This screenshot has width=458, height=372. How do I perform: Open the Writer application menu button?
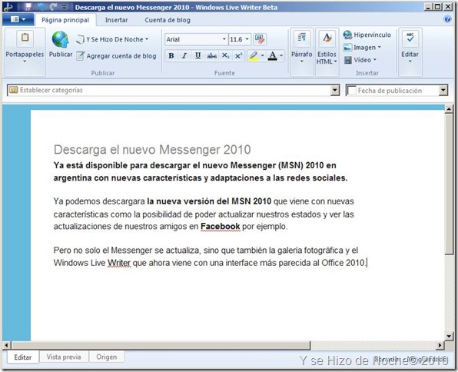(x=18, y=19)
